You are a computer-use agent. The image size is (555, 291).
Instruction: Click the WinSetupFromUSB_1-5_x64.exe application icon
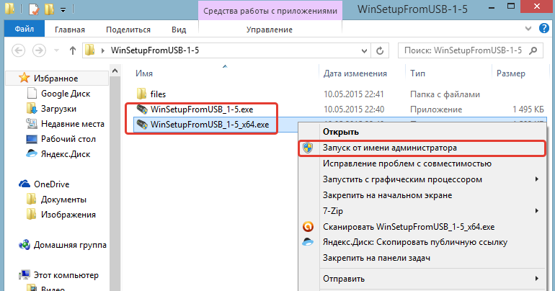142,124
